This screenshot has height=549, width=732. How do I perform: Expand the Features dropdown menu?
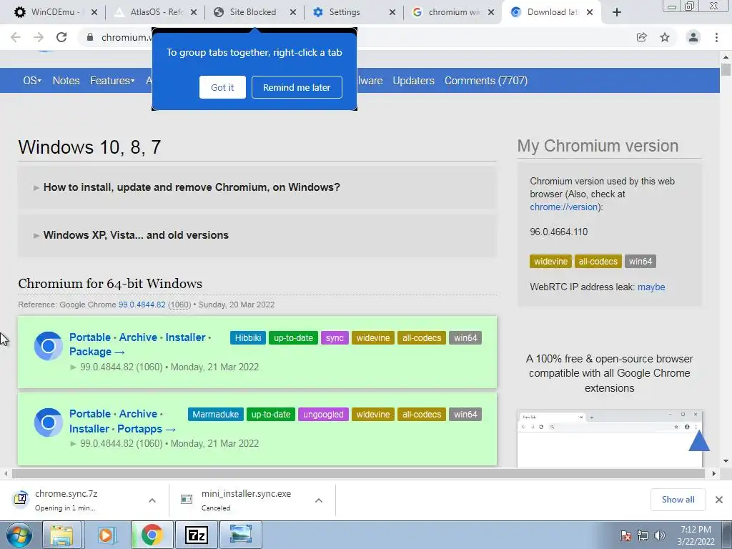(x=112, y=81)
